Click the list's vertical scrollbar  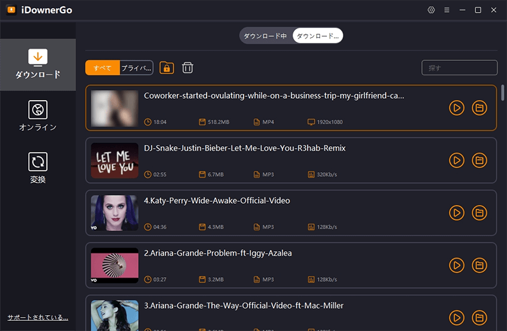[x=503, y=92]
